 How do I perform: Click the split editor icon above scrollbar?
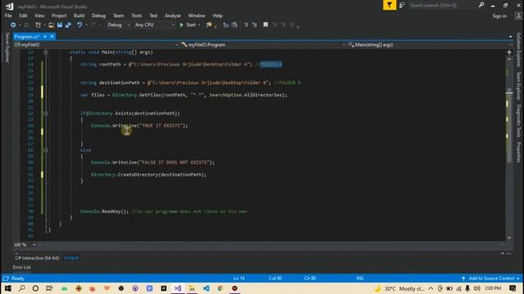tap(509, 52)
